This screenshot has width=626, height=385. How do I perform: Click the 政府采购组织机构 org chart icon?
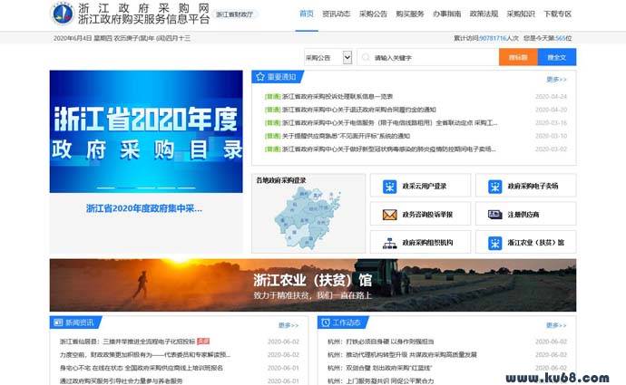[389, 244]
